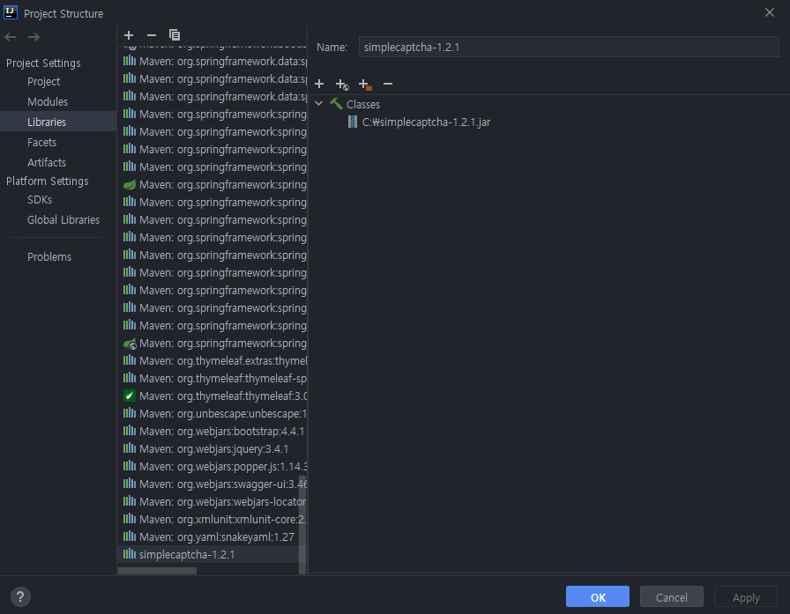Select the org.webjars:popper.js library
The height and width of the screenshot is (614, 790).
pos(212,466)
